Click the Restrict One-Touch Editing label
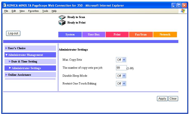The height and width of the screenshot is (114, 189). coord(80,83)
